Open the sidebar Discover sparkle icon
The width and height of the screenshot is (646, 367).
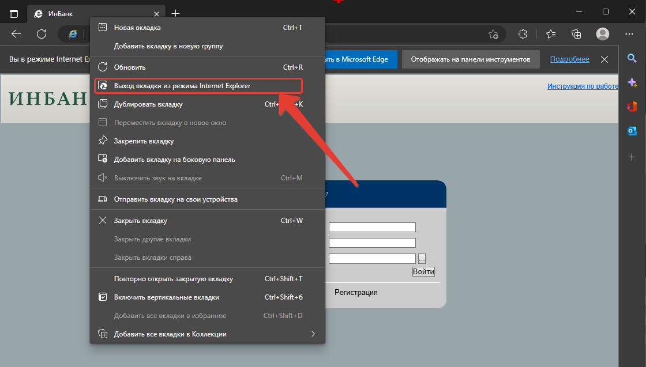tap(632, 82)
